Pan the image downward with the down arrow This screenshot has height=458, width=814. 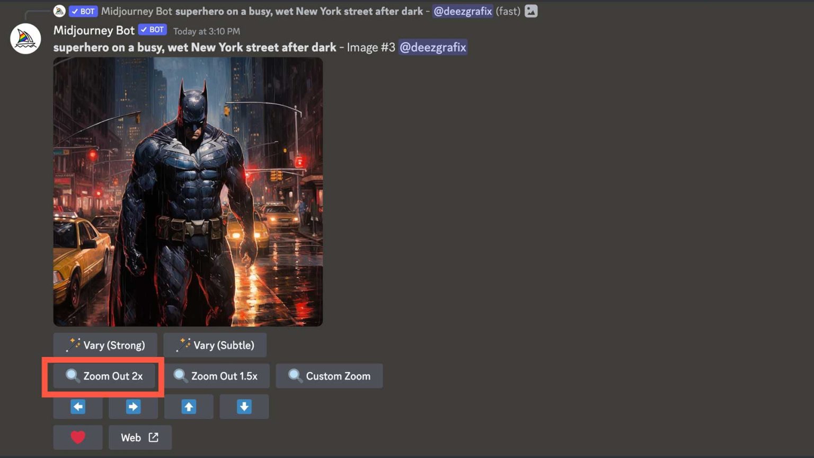pyautogui.click(x=244, y=407)
